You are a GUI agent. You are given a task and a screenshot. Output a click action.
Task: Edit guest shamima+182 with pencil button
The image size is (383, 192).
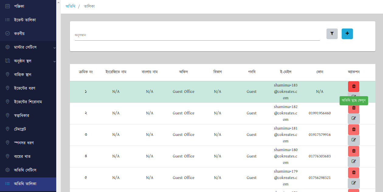tap(354, 119)
